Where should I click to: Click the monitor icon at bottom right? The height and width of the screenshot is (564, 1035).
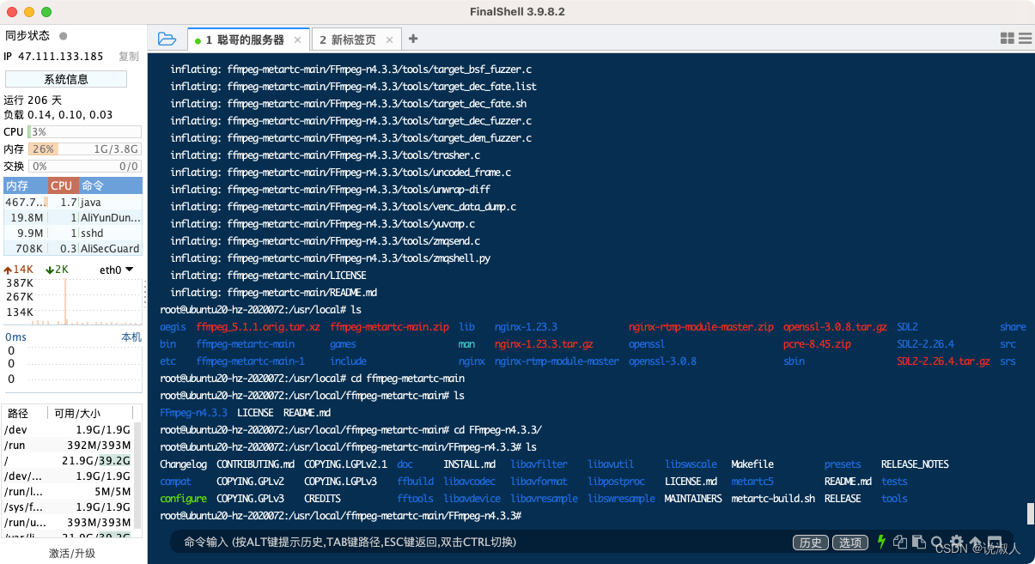click(x=994, y=542)
